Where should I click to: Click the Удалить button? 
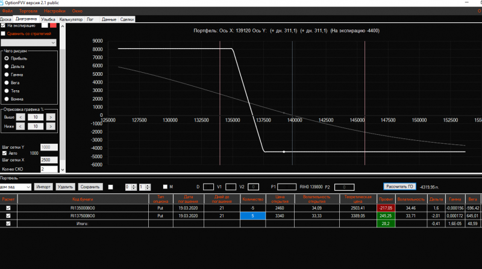tap(65, 187)
